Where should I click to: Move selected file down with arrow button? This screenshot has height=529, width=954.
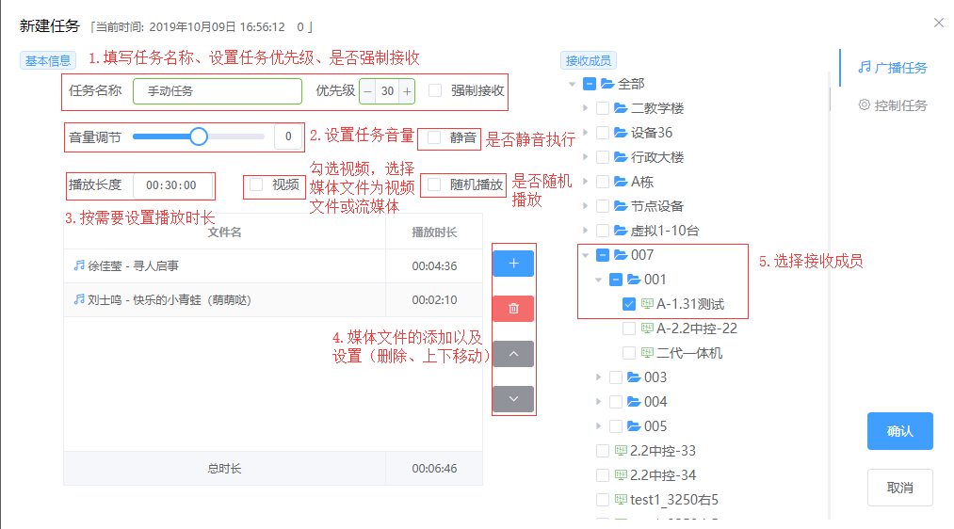tap(513, 399)
